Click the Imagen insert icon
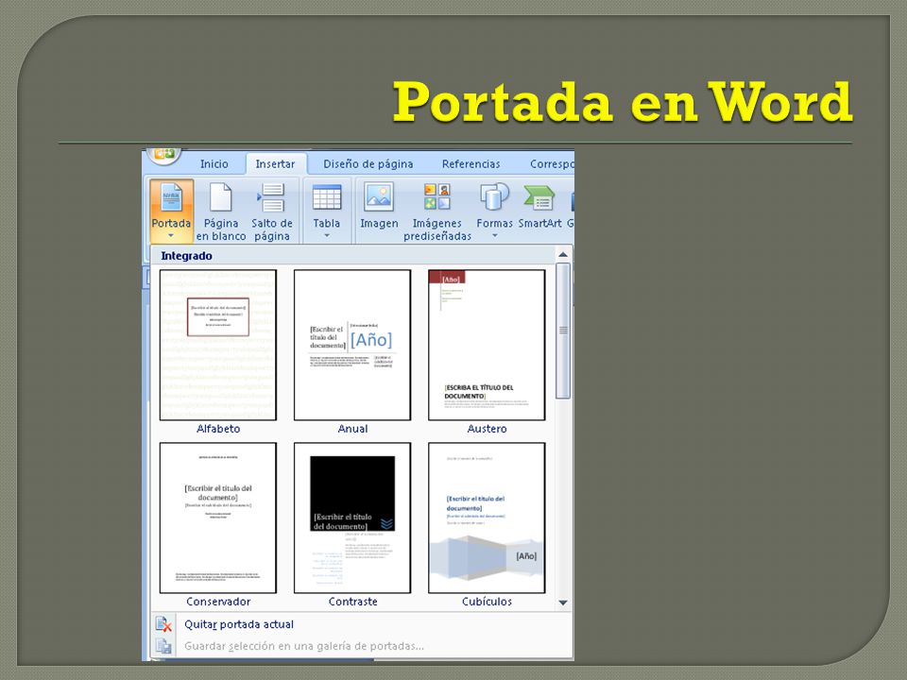 379,197
